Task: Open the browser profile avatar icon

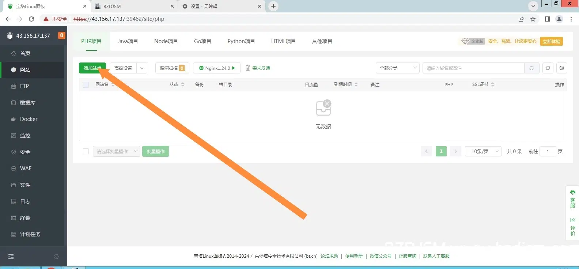Action: [x=559, y=19]
